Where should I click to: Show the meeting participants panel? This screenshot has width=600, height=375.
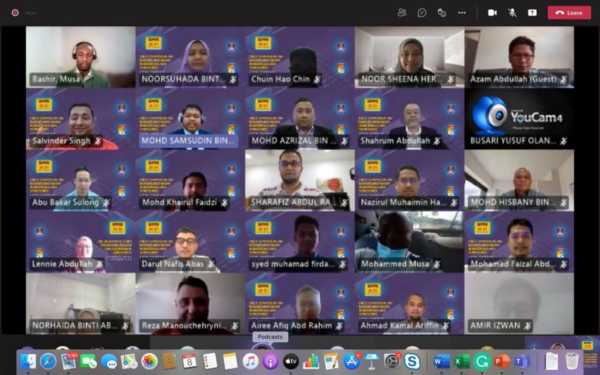click(x=402, y=12)
